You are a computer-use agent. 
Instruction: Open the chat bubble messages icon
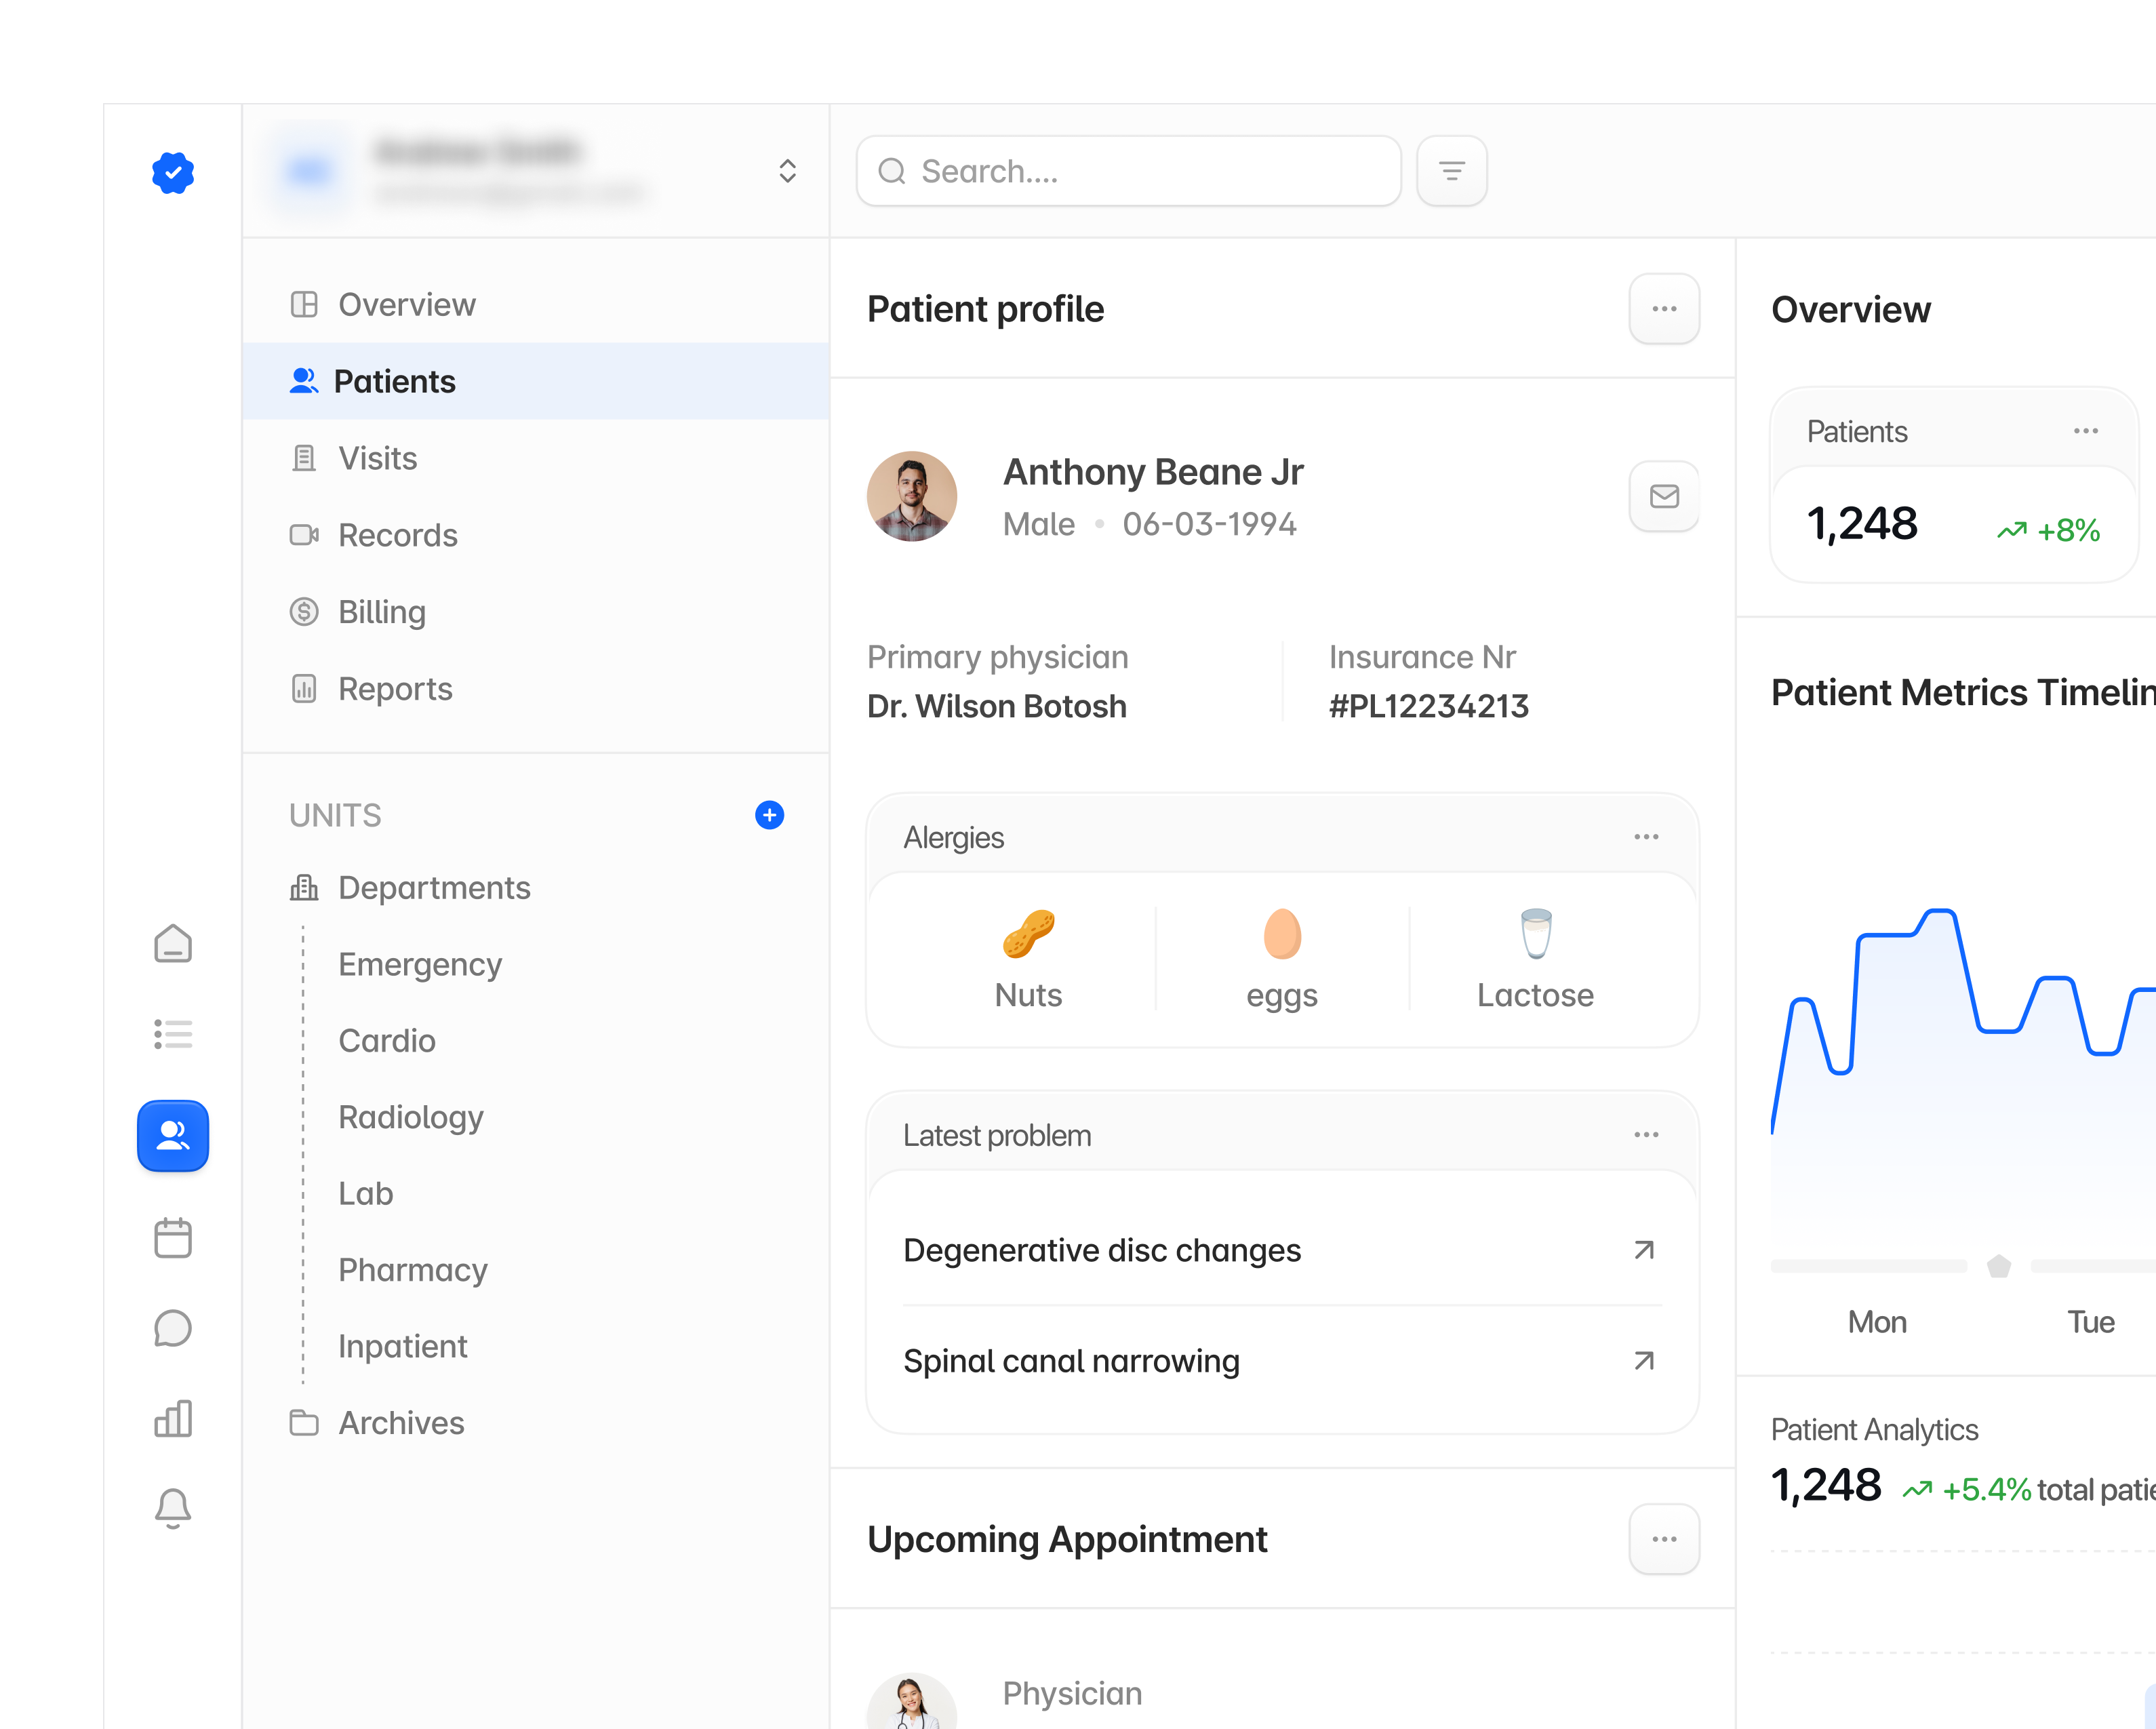(173, 1329)
